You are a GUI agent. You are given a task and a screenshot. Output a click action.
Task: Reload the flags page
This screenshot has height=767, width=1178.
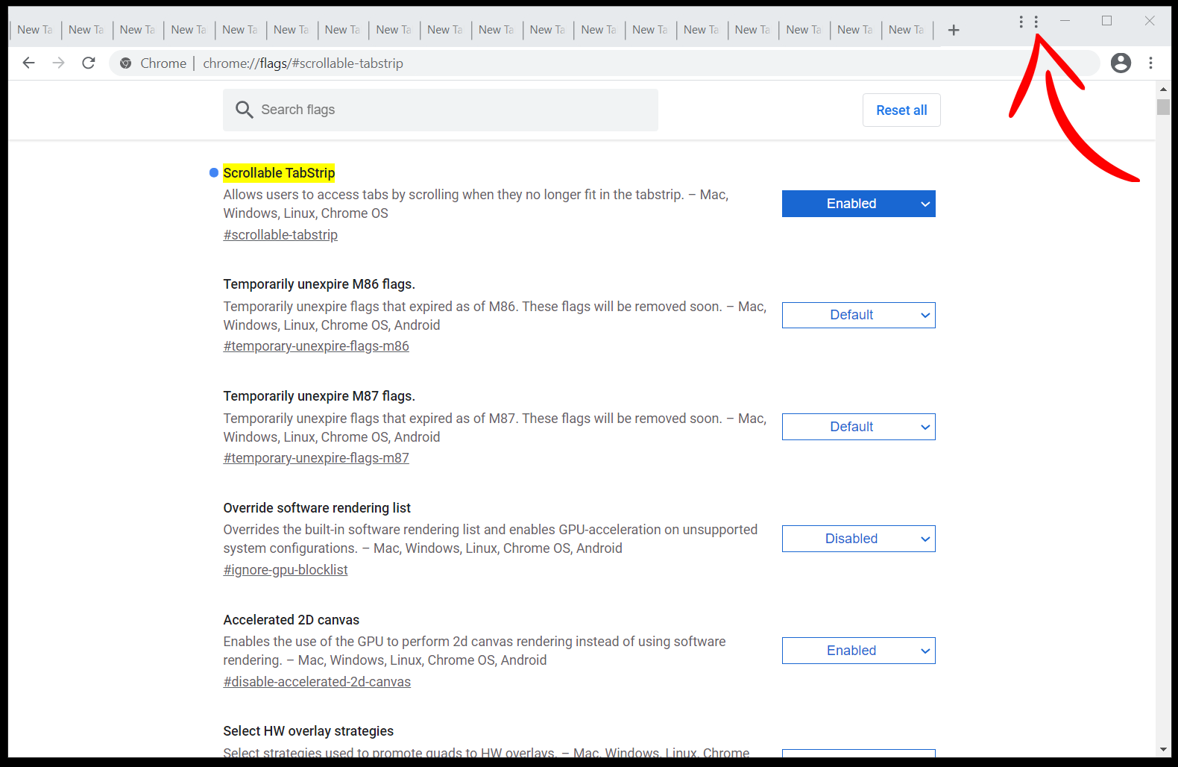click(89, 63)
